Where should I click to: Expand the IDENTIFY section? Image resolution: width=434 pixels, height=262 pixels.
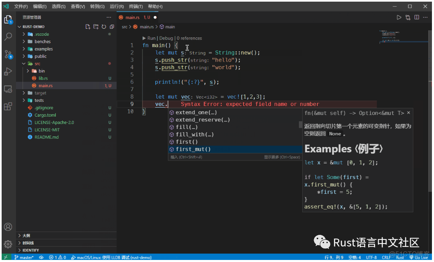click(x=67, y=250)
